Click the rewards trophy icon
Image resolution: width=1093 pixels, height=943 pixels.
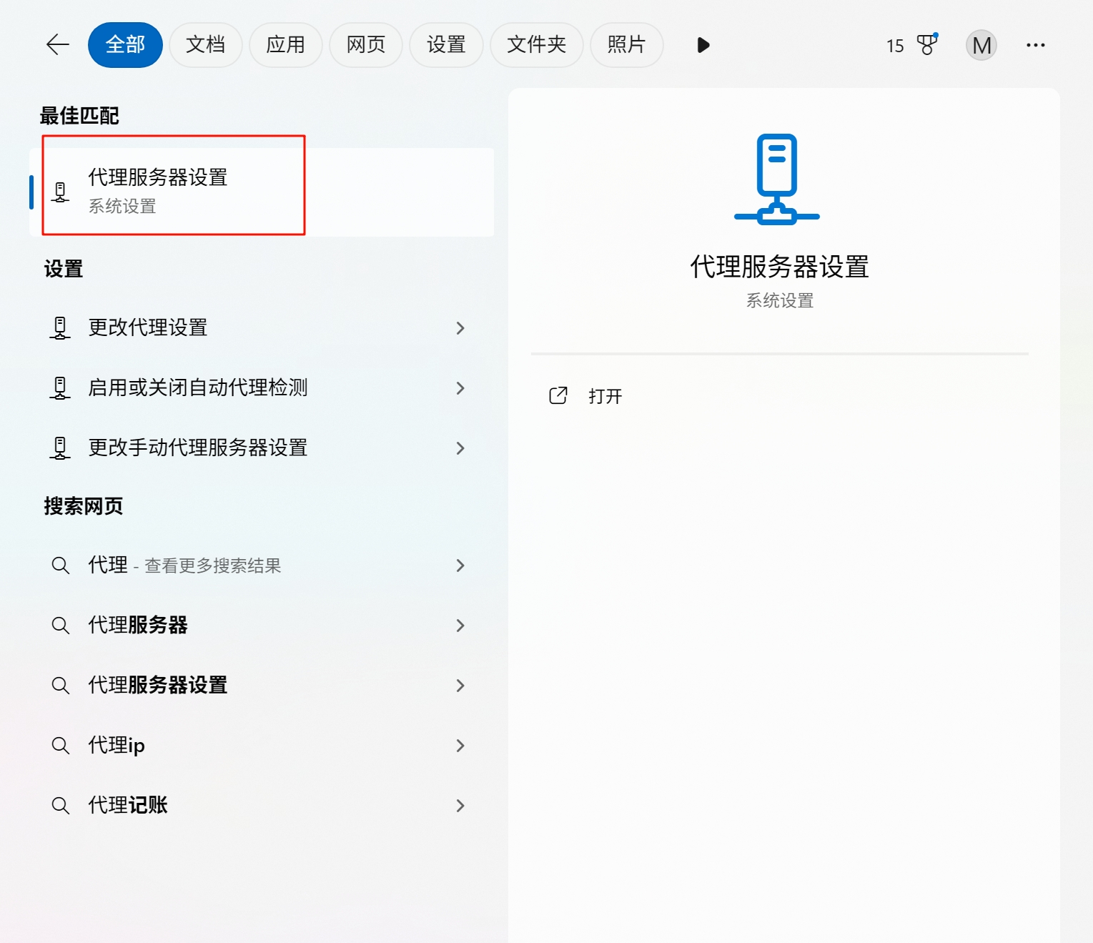[x=926, y=45]
